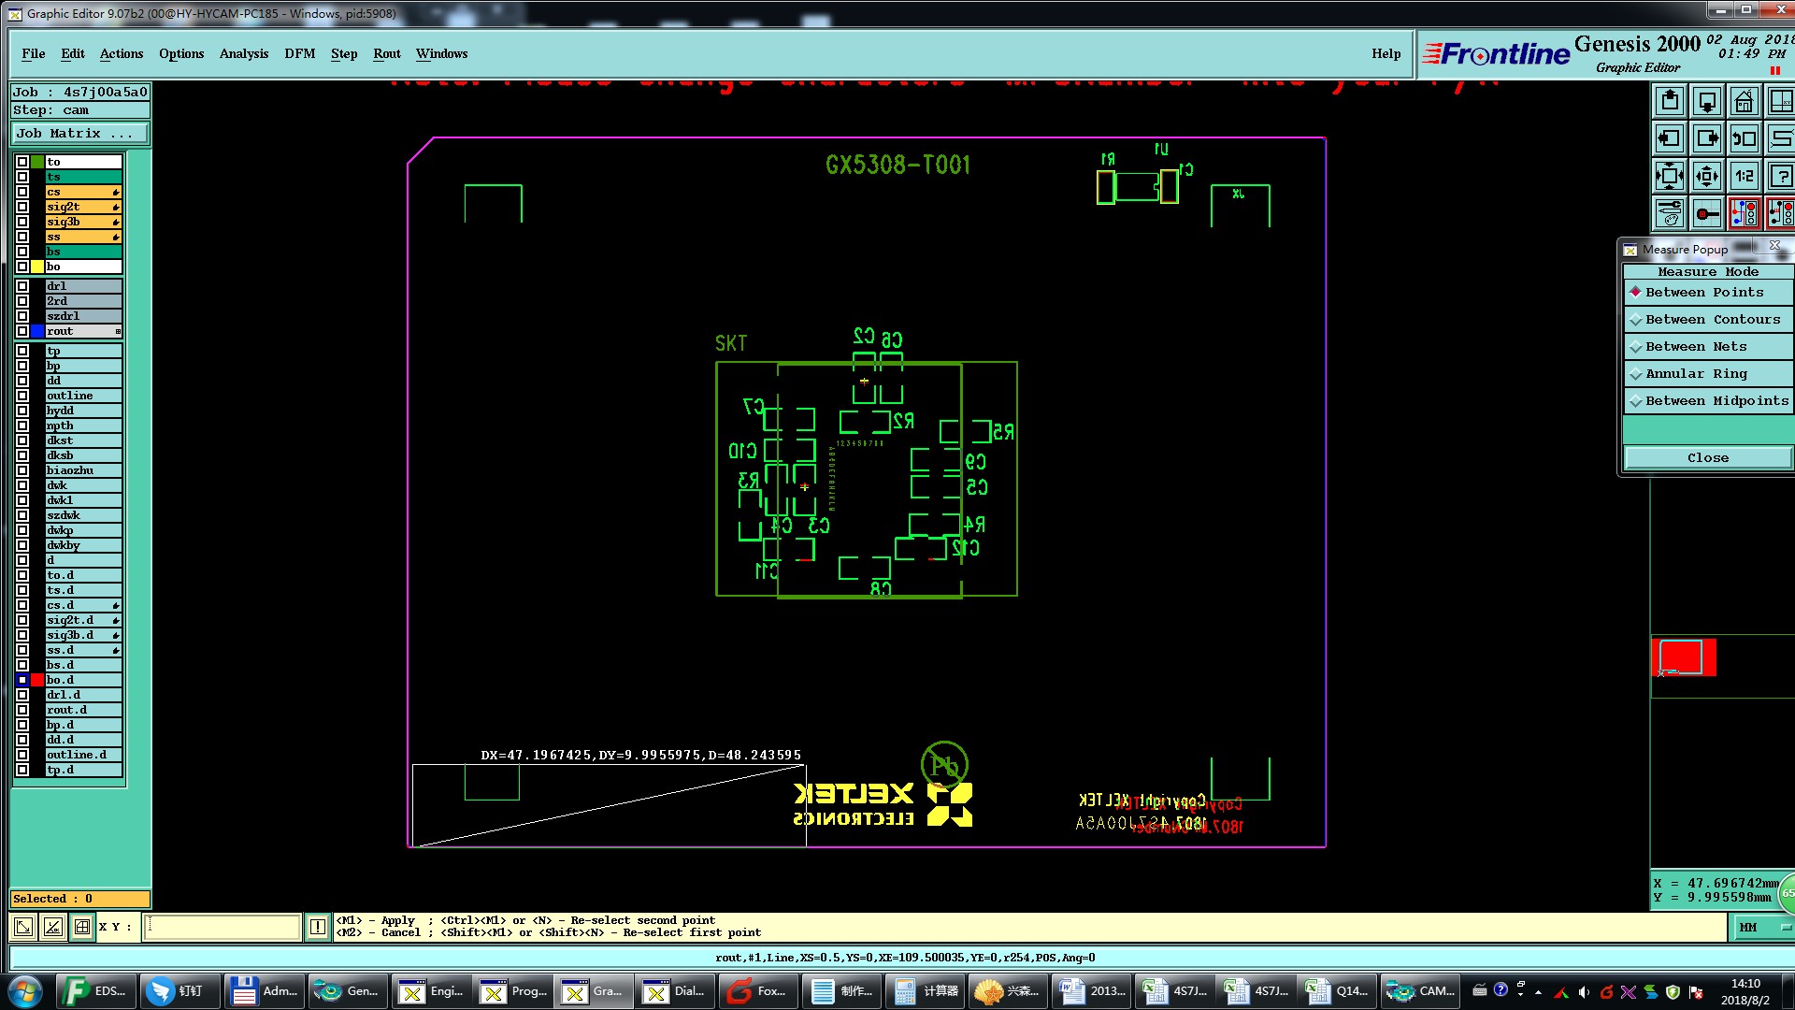Image resolution: width=1795 pixels, height=1010 pixels.
Task: Toggle the display checkbox for layer outline
Action: click(x=22, y=396)
